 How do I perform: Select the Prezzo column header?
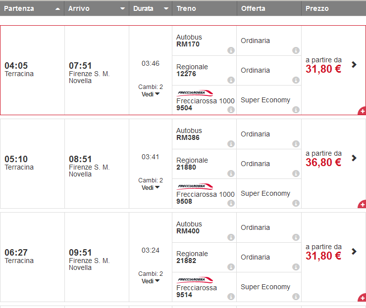pos(333,8)
